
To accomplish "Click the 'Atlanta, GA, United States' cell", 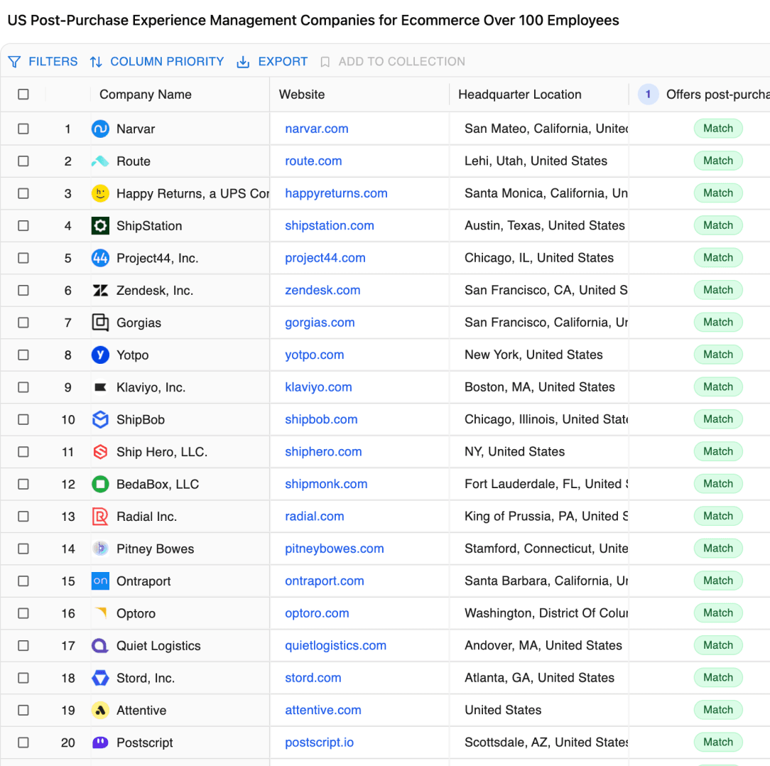I will click(x=539, y=678).
